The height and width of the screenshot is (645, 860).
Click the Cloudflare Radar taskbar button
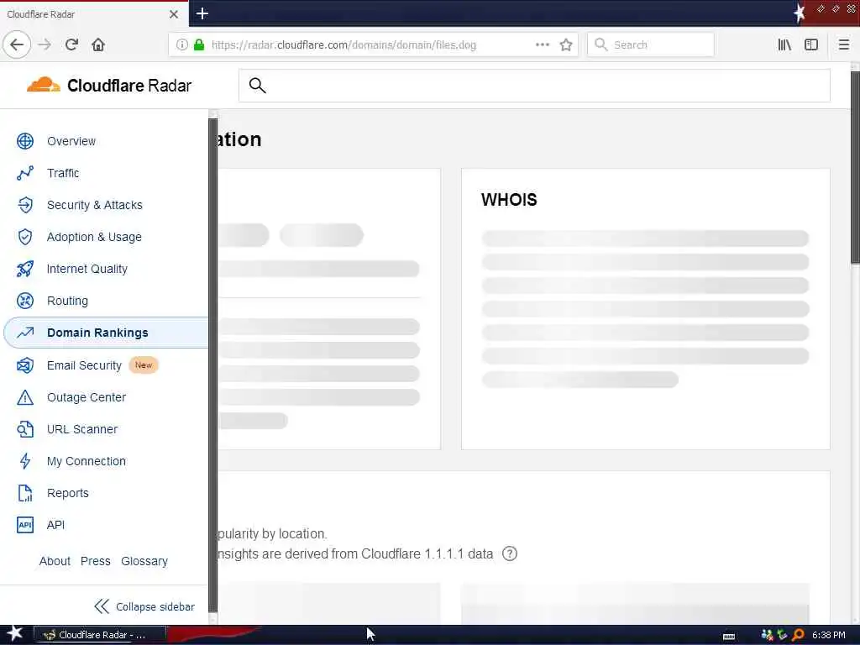tap(100, 635)
